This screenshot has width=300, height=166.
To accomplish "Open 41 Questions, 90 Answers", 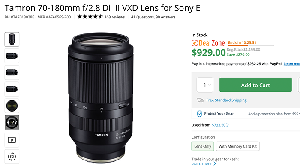I will point(153,17).
